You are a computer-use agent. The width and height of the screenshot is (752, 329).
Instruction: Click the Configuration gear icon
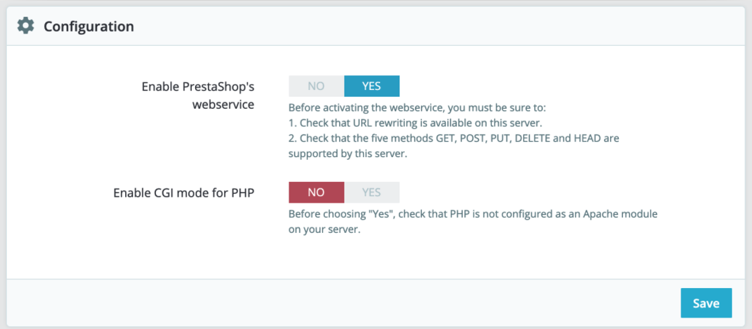pos(26,26)
